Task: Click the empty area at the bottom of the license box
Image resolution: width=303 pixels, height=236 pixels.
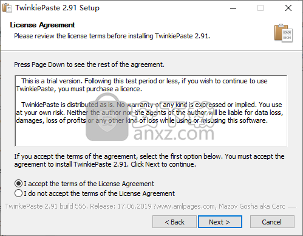Action: [x=151, y=136]
